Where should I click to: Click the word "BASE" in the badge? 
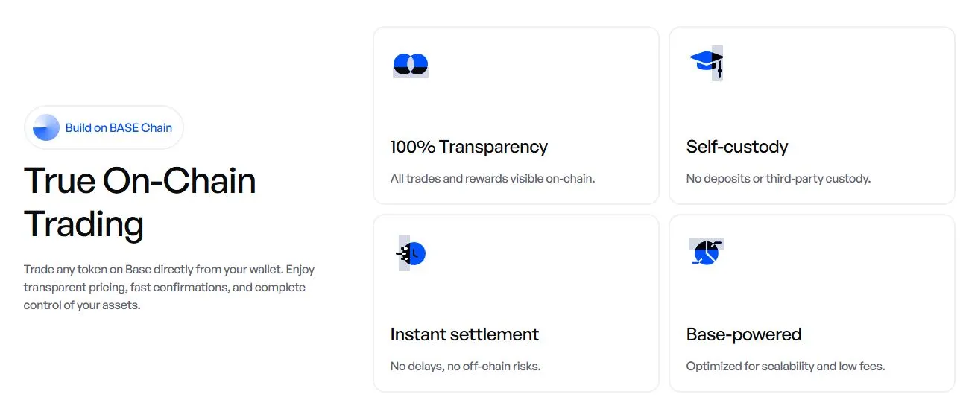click(x=124, y=127)
